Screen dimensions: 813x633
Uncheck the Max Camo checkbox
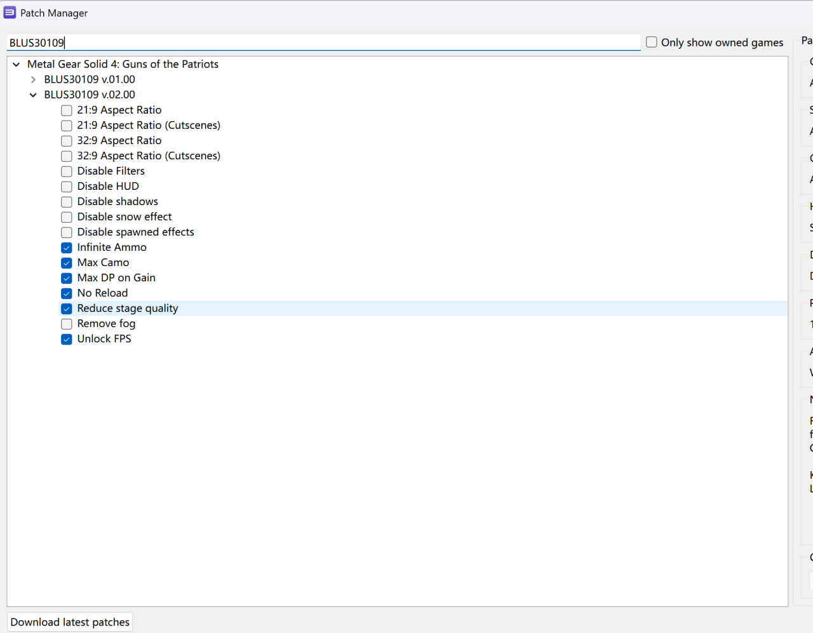tap(67, 263)
